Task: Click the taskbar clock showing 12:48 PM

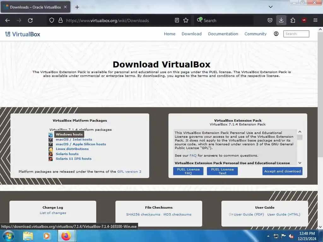Action: click(307, 236)
